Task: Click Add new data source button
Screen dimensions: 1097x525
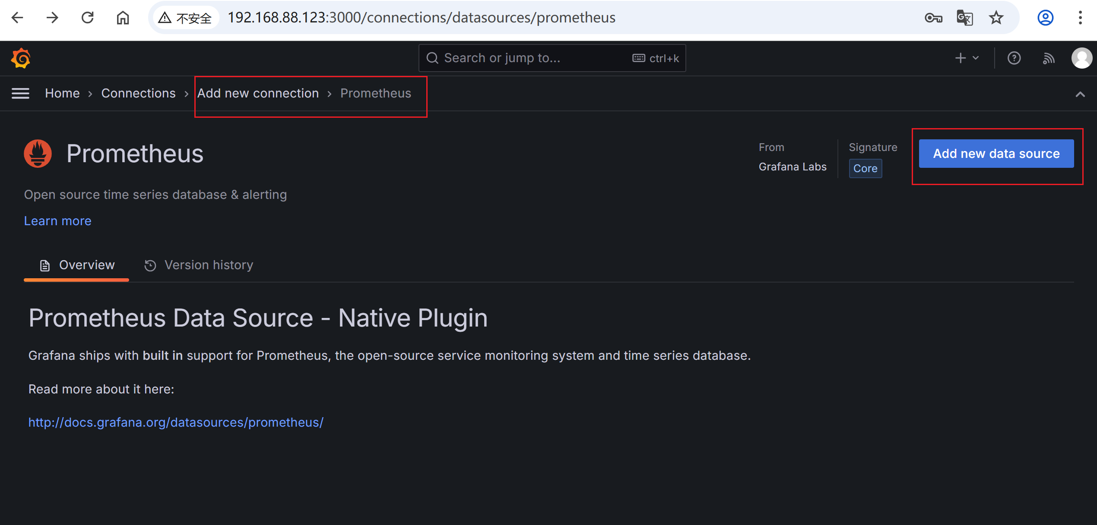Action: coord(996,154)
